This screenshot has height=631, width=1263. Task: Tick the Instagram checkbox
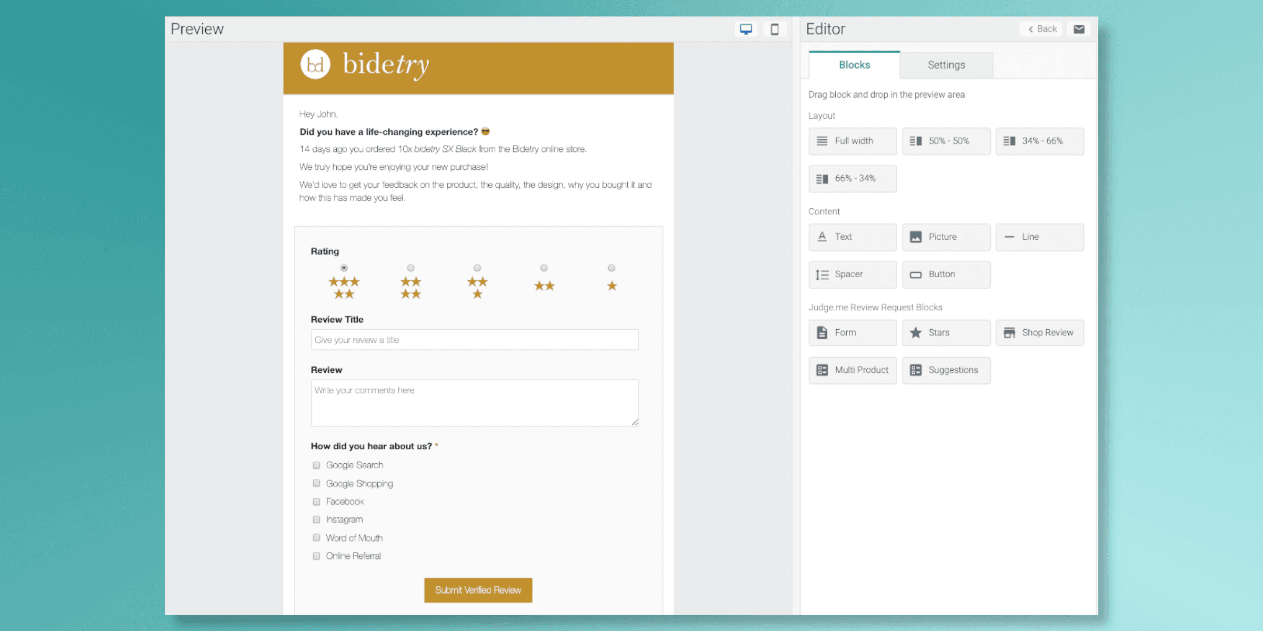316,520
